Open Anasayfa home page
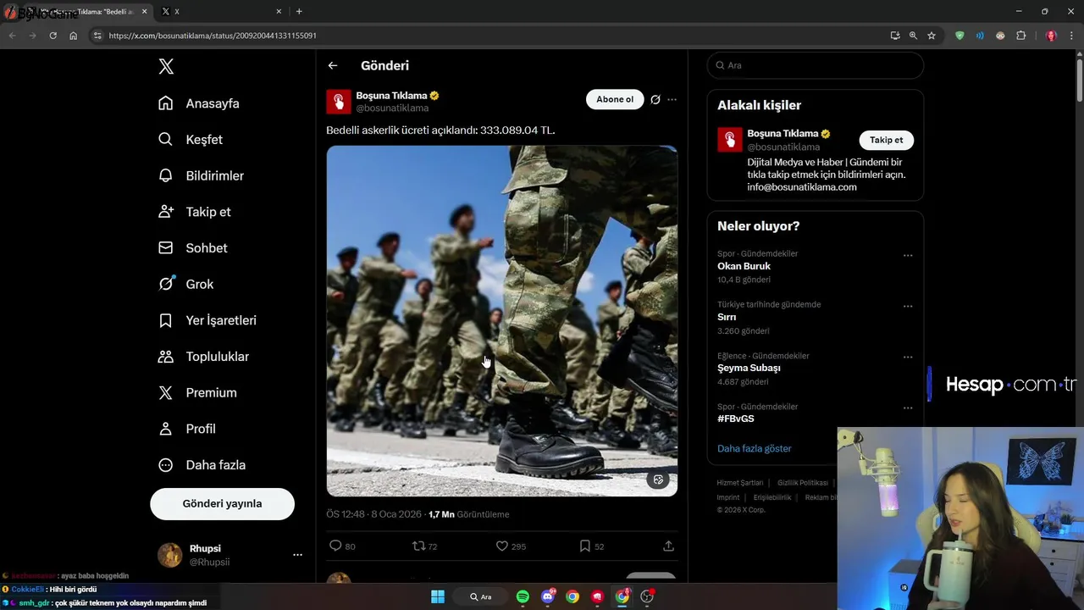The width and height of the screenshot is (1084, 610). (199, 103)
